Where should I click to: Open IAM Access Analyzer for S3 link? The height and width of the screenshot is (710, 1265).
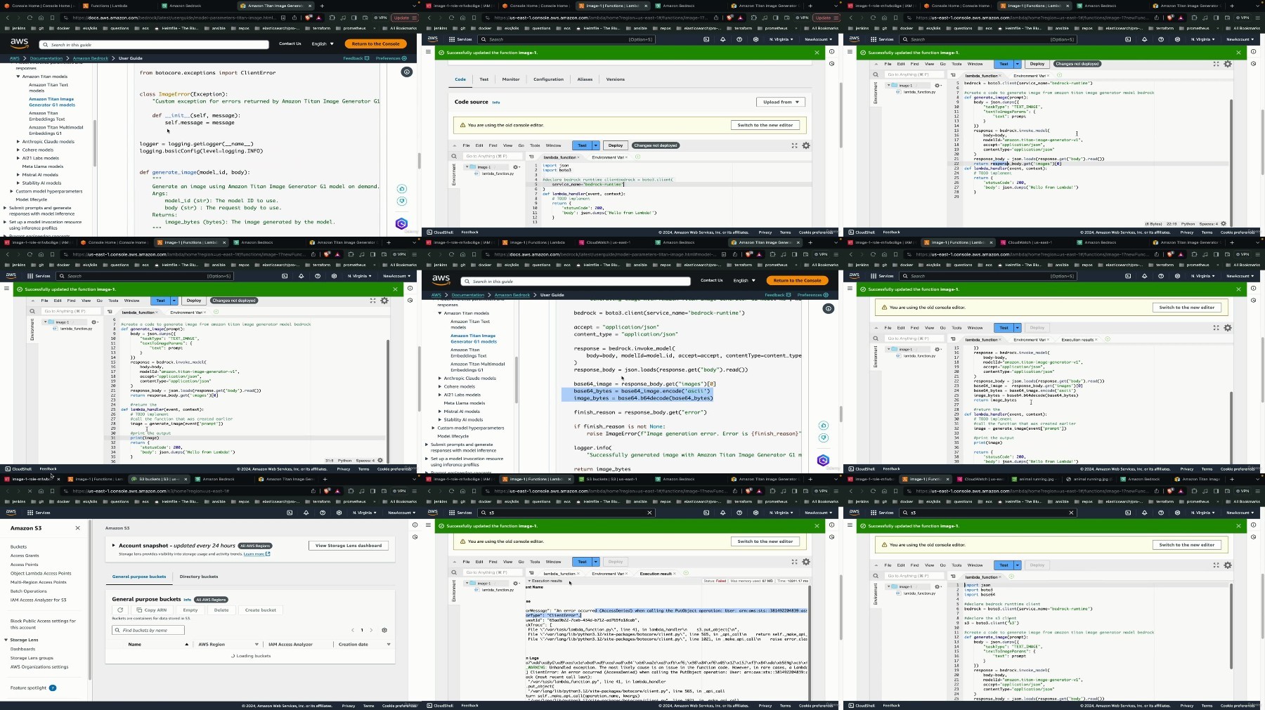coord(39,600)
